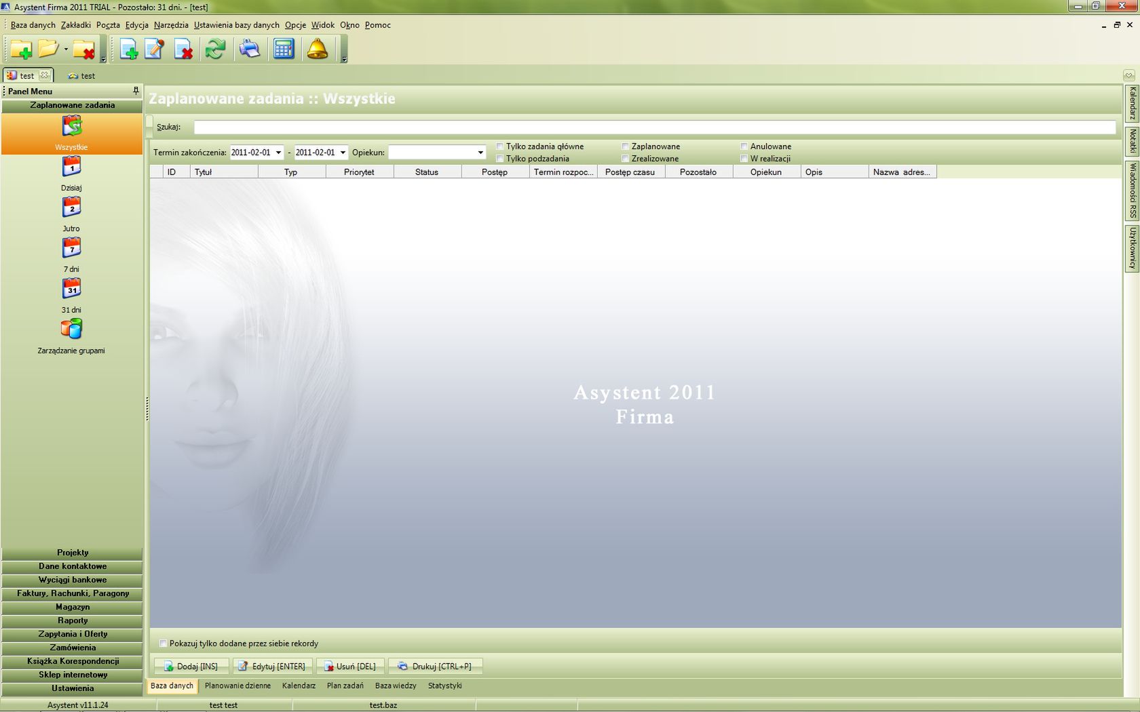The width and height of the screenshot is (1140, 712).
Task: Toggle the Anulowane checkbox
Action: pos(744,146)
